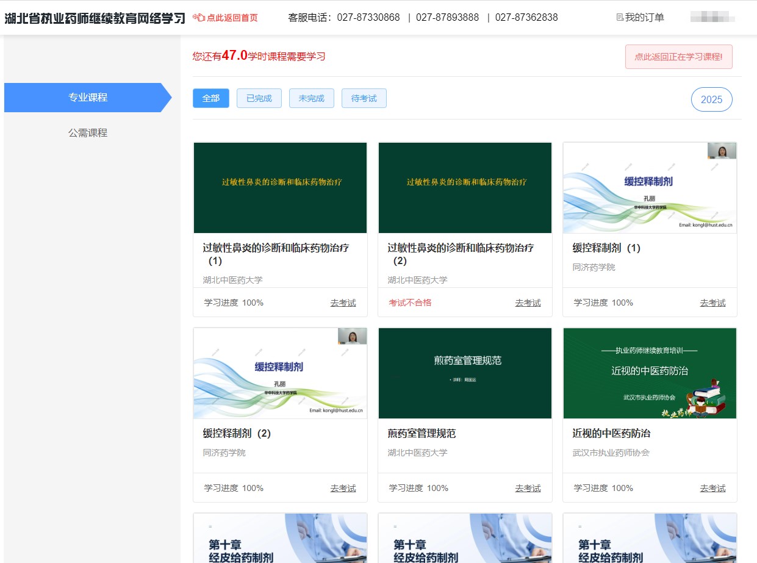The image size is (757, 563).
Task: Open 近视的中医药防治 course thumbnail
Action: [x=650, y=373]
